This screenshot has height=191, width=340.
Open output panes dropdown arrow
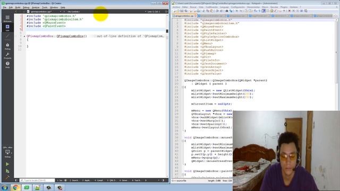pyautogui.click(x=159, y=180)
